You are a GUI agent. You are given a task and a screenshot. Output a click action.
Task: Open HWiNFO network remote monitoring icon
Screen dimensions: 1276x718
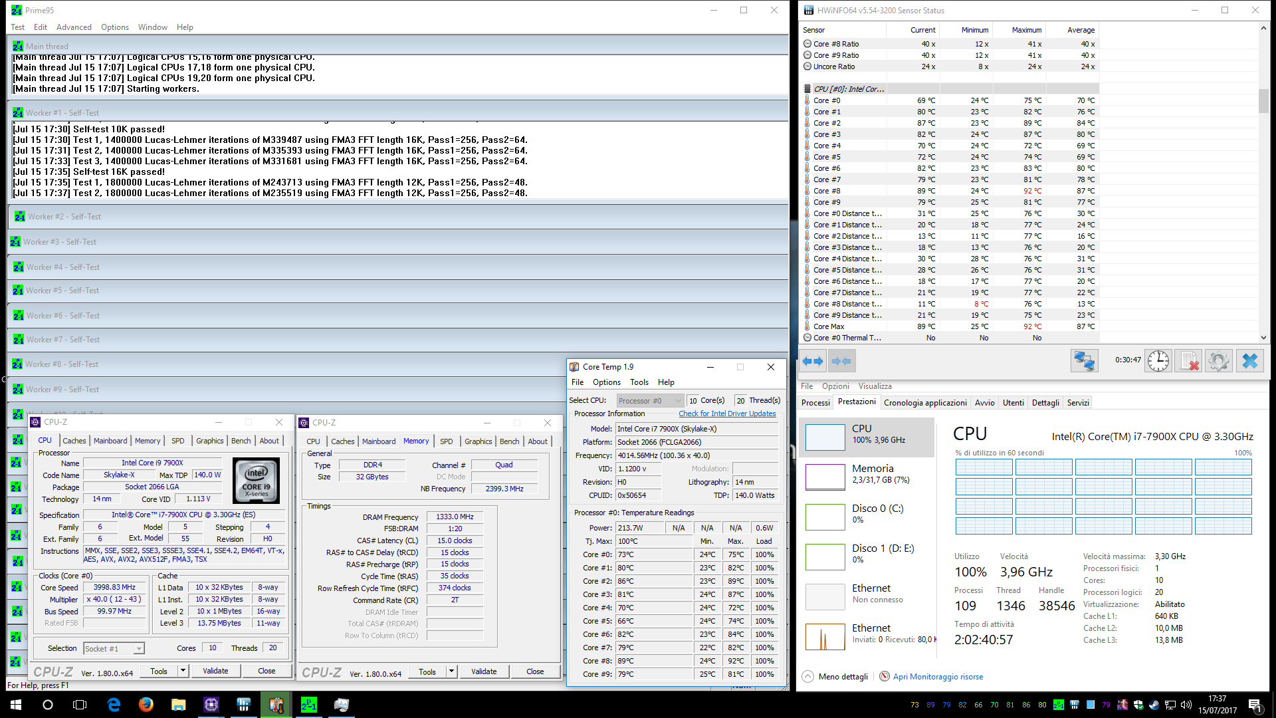(x=1085, y=361)
